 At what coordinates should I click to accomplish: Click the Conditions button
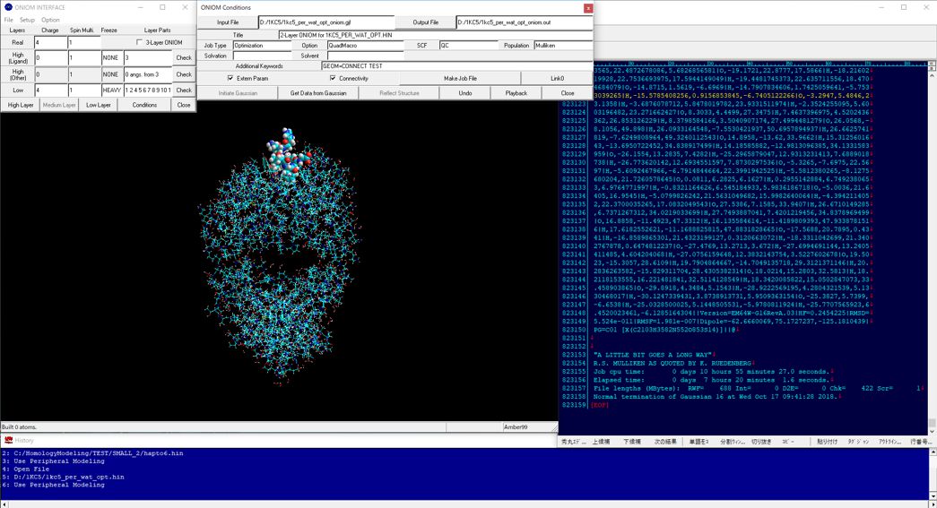[x=144, y=105]
